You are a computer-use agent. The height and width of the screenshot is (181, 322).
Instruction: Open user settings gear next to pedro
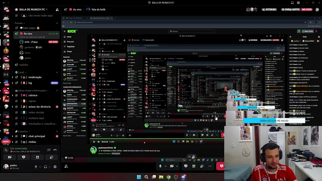pyautogui.click(x=55, y=167)
